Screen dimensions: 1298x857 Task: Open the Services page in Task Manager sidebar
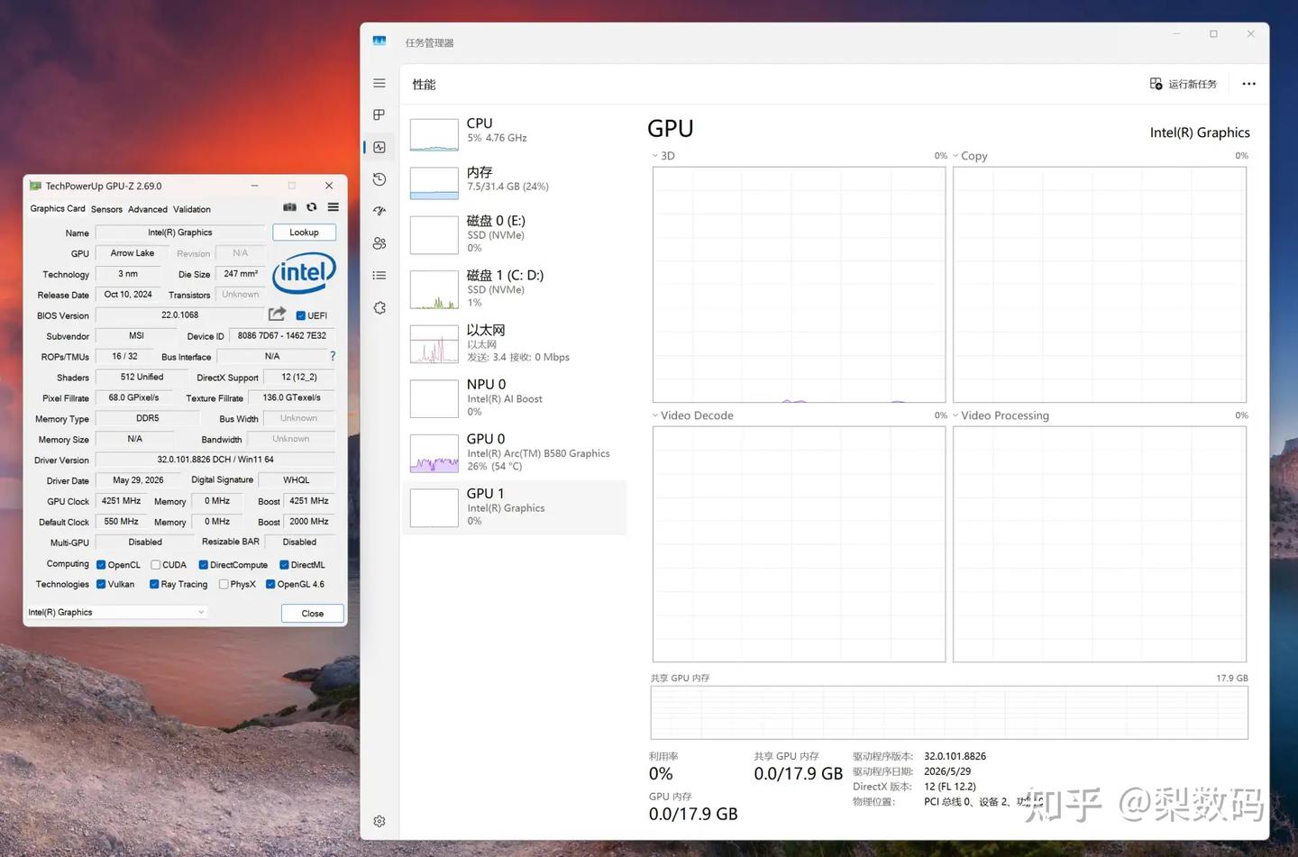click(x=379, y=307)
